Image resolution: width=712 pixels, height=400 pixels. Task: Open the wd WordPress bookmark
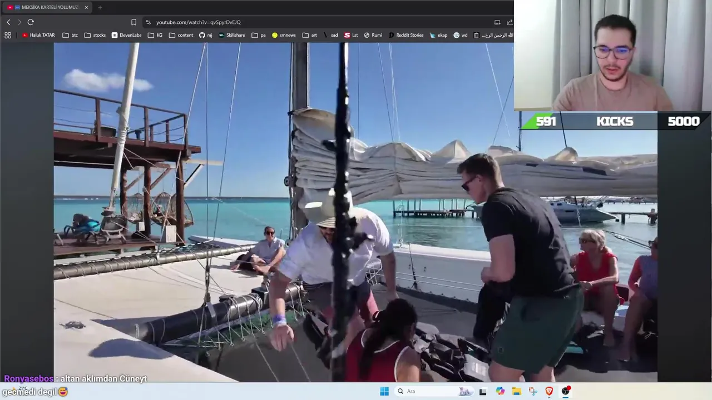461,35
